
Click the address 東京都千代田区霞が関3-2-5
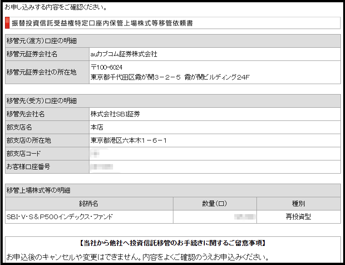coord(136,77)
